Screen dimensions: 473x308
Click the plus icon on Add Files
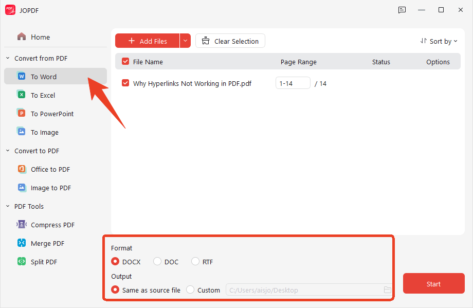pos(132,41)
